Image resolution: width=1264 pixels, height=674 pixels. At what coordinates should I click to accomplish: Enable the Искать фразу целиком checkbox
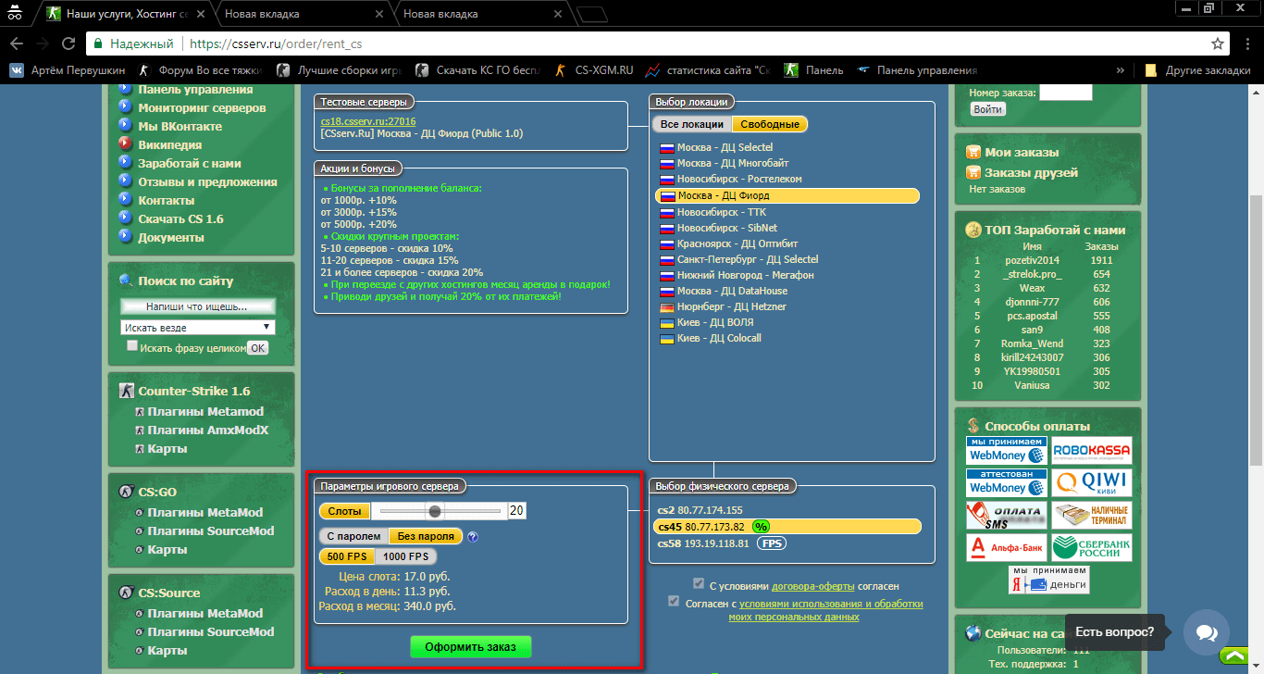[x=132, y=346]
